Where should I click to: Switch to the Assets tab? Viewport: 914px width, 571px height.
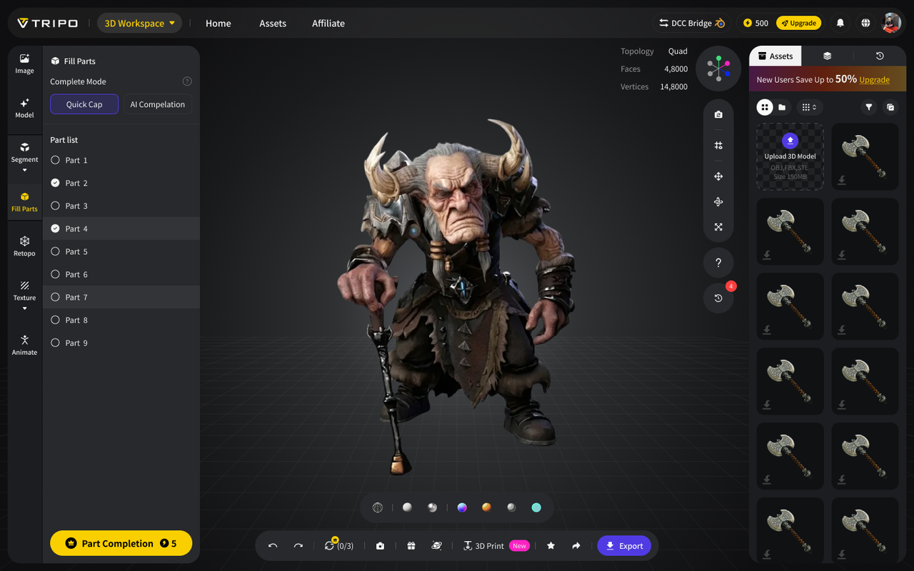[x=775, y=56]
